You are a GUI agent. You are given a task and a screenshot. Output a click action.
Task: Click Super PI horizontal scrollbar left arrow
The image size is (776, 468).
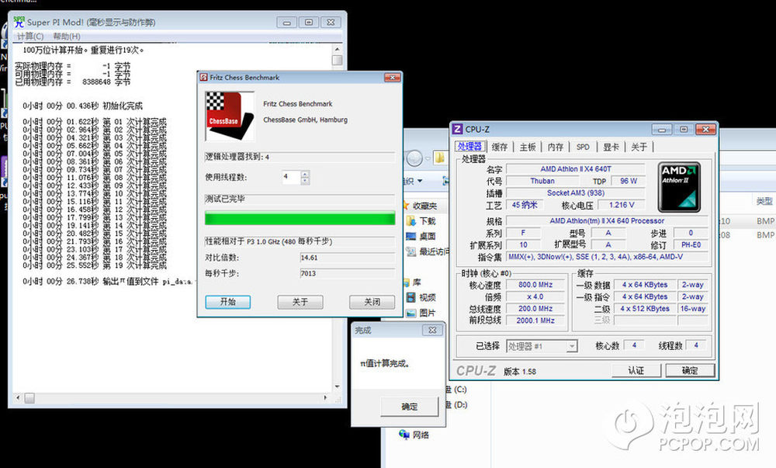pyautogui.click(x=19, y=397)
